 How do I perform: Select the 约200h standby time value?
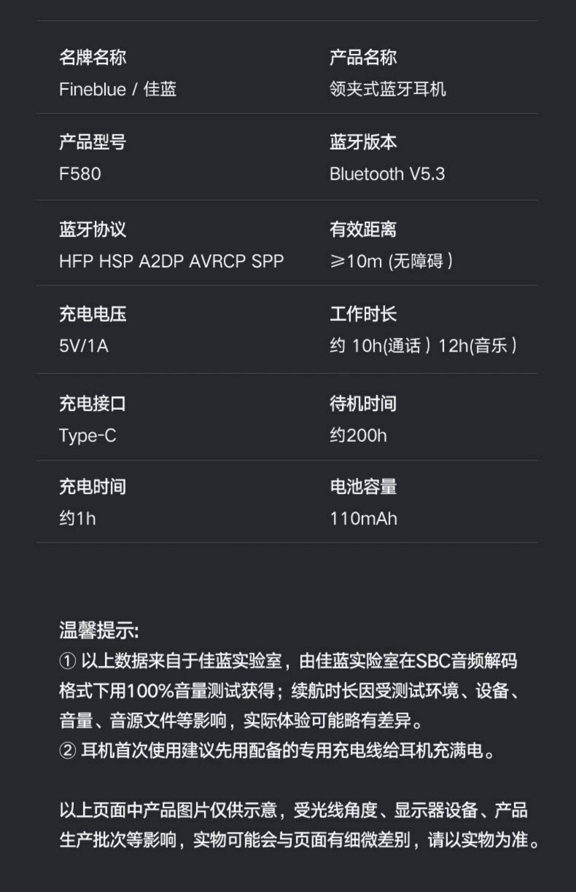point(358,436)
